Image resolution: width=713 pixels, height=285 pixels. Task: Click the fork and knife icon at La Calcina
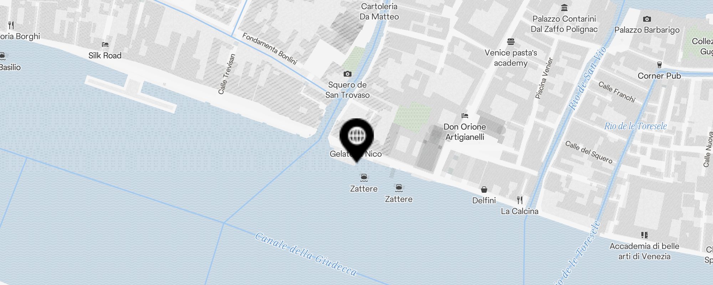[520, 200]
